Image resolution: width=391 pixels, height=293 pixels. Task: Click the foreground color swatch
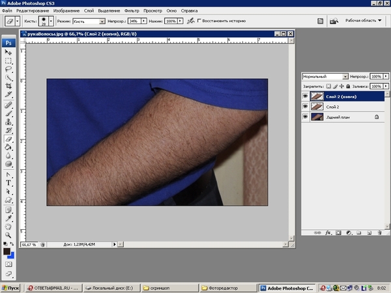pos(7,251)
